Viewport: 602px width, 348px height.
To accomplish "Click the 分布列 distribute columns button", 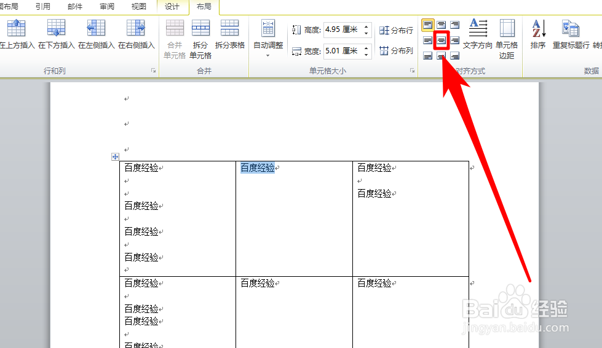I will (x=396, y=50).
